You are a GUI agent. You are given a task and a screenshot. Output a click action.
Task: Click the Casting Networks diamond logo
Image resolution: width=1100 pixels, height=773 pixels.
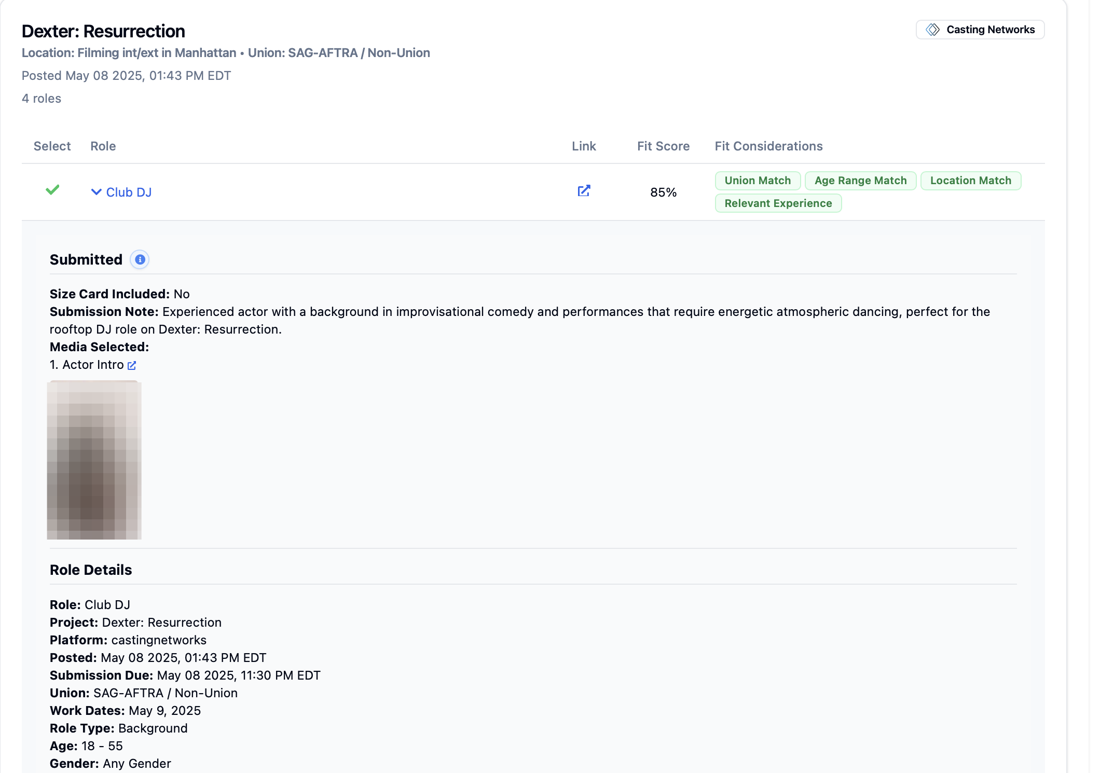932,30
